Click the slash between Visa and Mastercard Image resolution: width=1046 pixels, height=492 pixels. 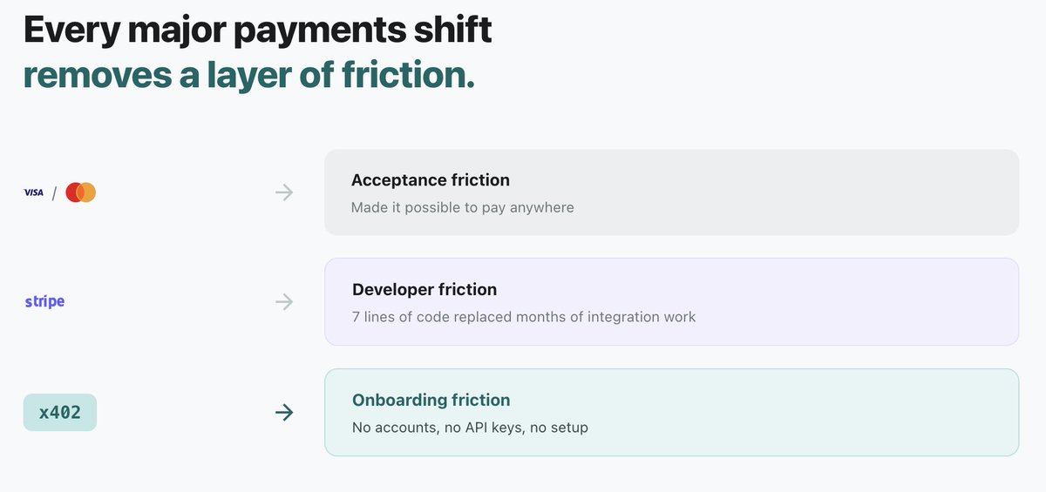click(54, 192)
